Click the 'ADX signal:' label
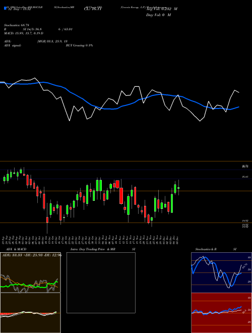 (13, 45)
